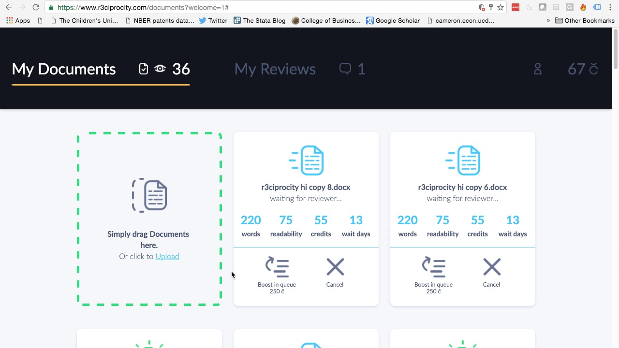Open The Children's Uni... bookmark

click(x=84, y=21)
